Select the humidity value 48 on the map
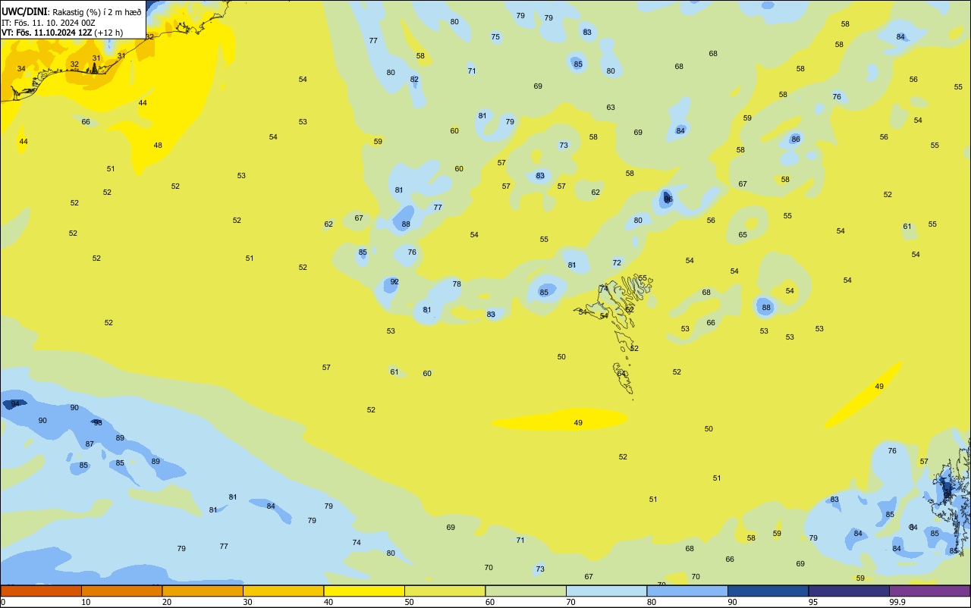This screenshot has height=608, width=971. pyautogui.click(x=158, y=145)
